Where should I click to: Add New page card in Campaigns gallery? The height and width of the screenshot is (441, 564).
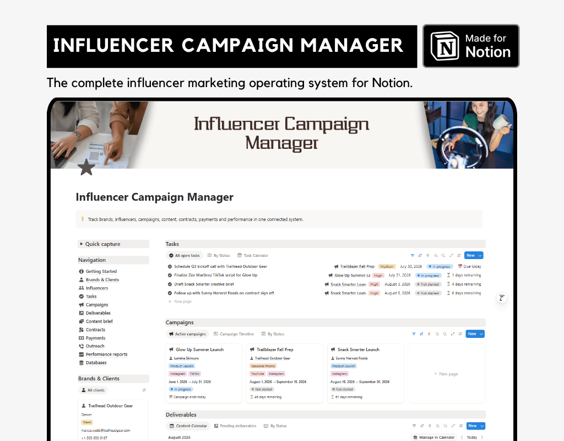coord(446,374)
